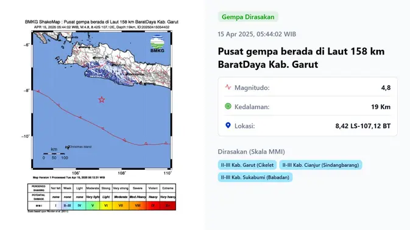The image size is (410, 230).
Task: Click the blue Lokasi pin icon
Action: coord(228,125)
